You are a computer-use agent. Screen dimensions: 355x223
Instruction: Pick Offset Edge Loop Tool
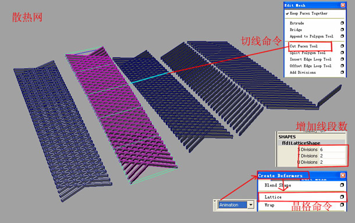[x=310, y=66]
